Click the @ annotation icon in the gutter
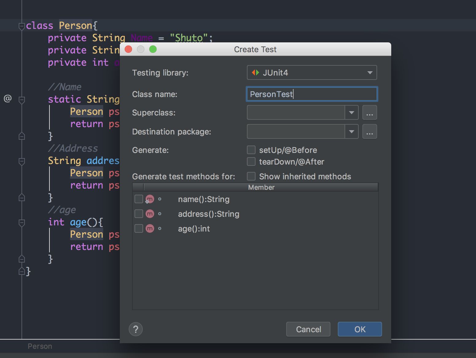The height and width of the screenshot is (358, 476). coord(7,99)
